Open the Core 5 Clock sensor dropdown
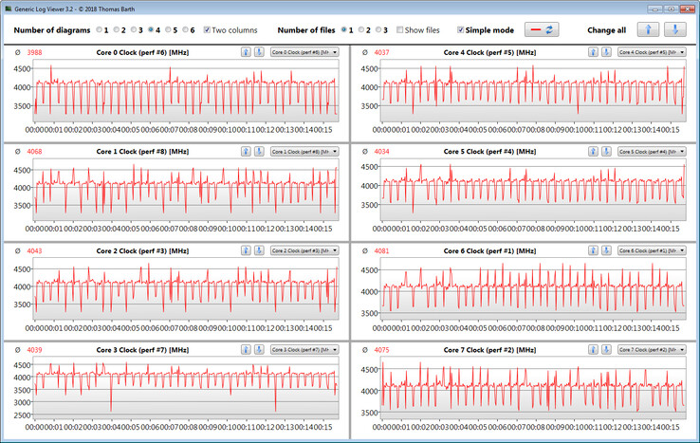 [x=651, y=151]
